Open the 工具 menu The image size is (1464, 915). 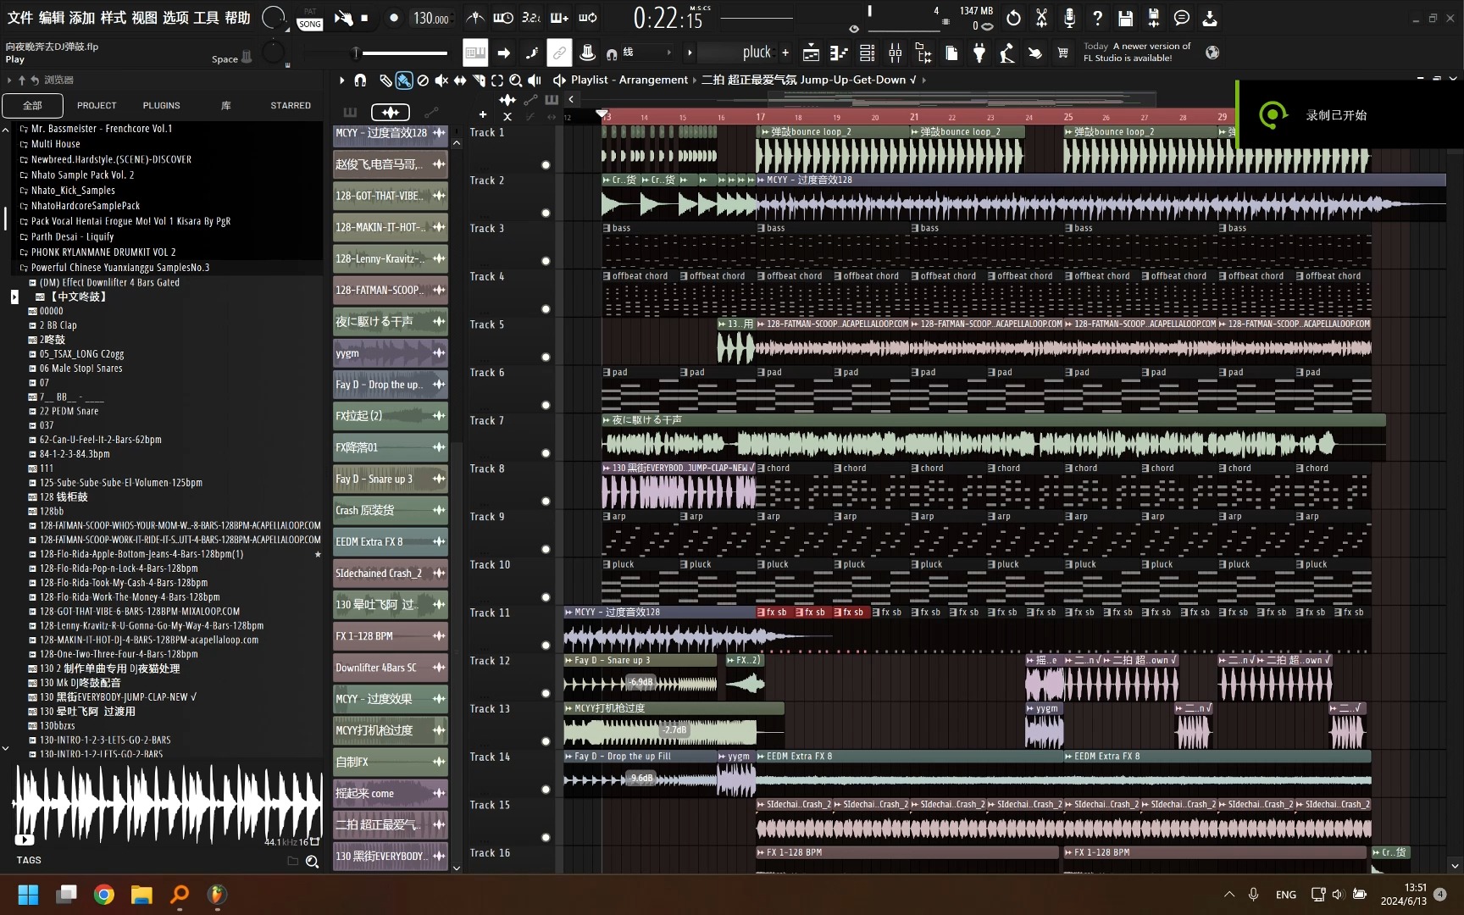[x=206, y=18]
